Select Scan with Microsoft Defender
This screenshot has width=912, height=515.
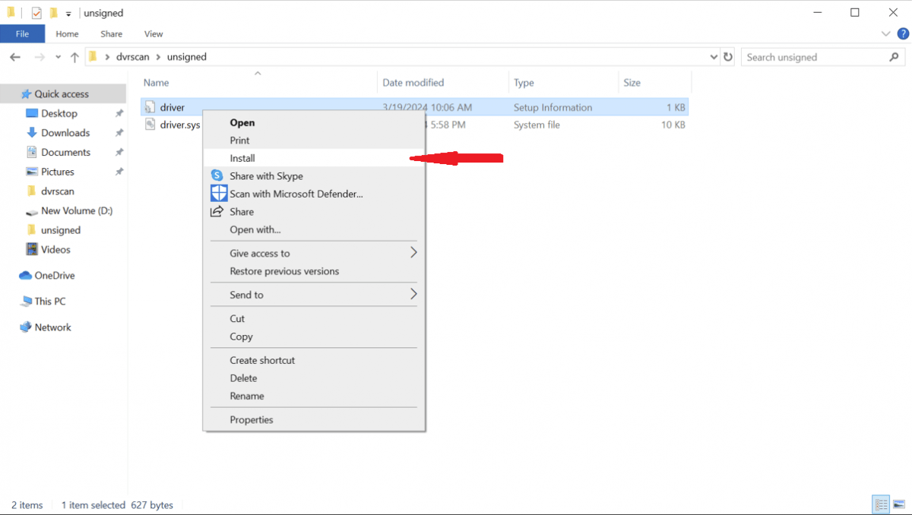pos(313,194)
